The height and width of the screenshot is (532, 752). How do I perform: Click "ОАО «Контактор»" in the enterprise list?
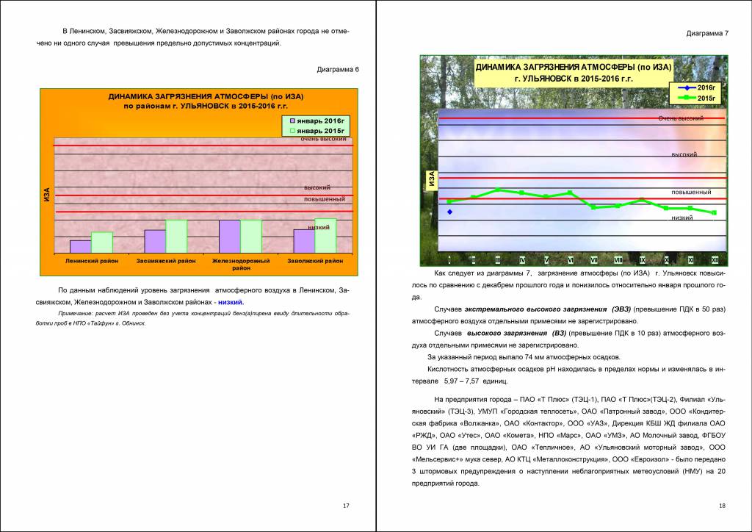[533, 423]
